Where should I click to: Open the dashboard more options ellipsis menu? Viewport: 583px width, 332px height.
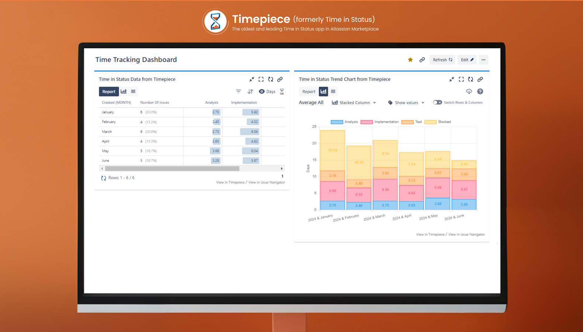tap(483, 60)
